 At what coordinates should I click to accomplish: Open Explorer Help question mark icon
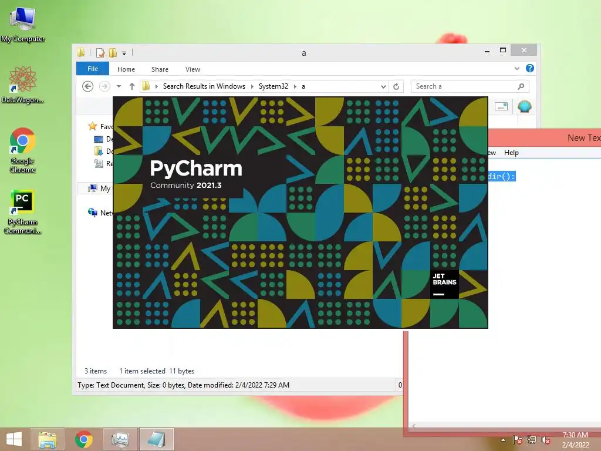530,68
